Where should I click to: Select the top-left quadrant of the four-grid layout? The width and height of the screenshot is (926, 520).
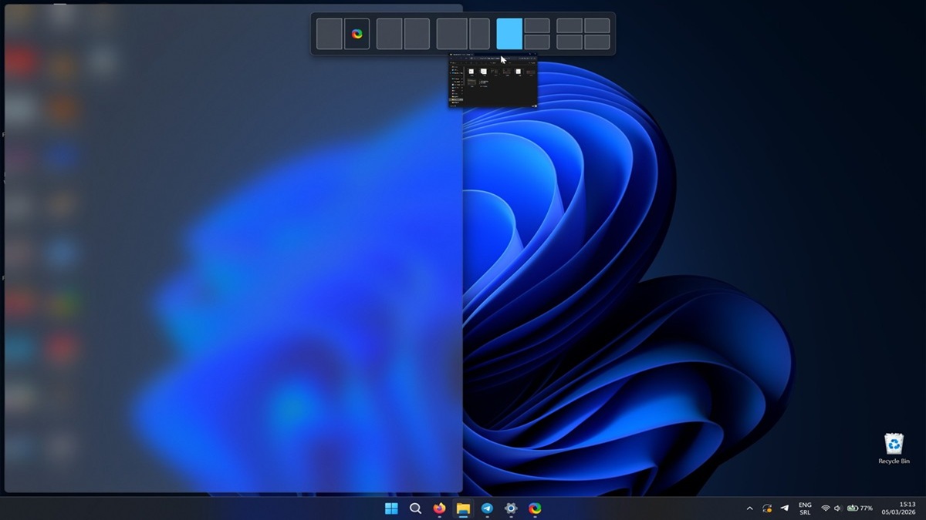coord(569,25)
